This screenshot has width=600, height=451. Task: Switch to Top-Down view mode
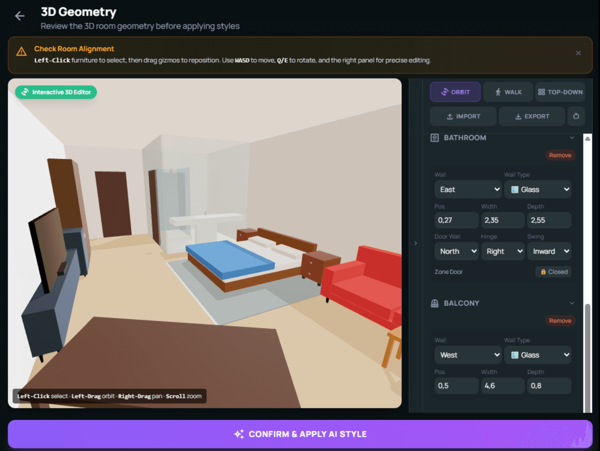[560, 92]
